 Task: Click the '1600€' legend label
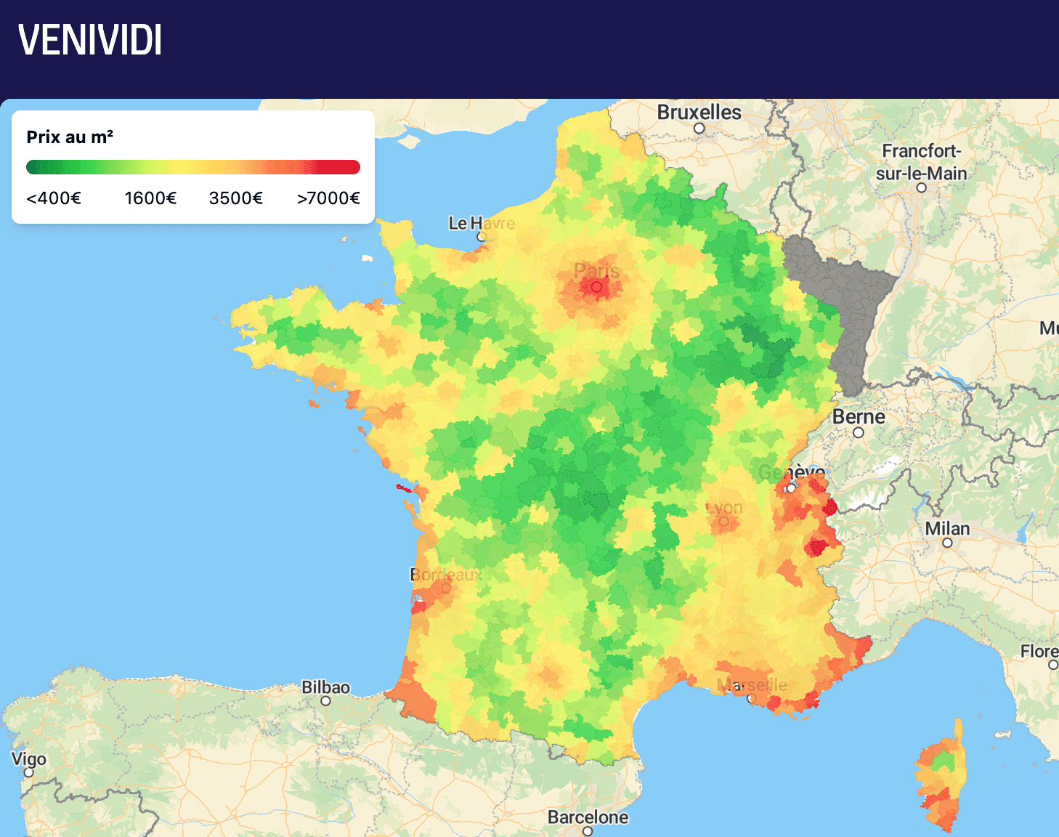click(150, 198)
